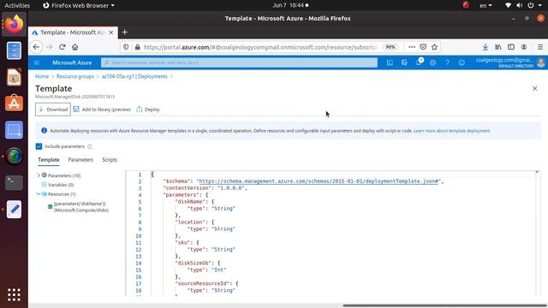Screen dimensions: 548x308
Task: Open Azure help question mark
Action: click(447, 62)
